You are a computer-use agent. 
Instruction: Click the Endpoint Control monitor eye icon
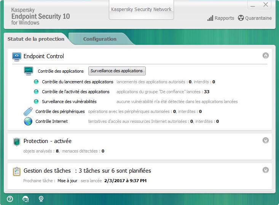point(16,57)
